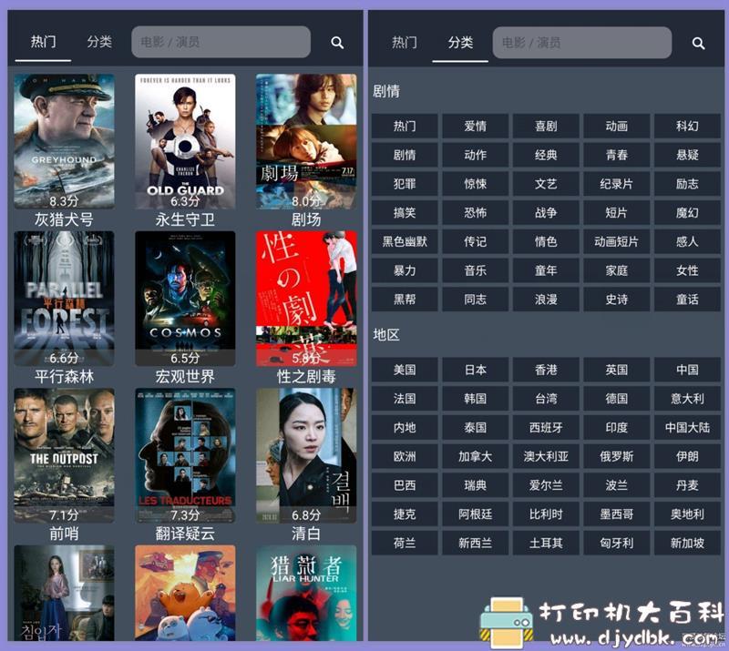The height and width of the screenshot is (651, 729).
Task: Choose the 音乐 genre button
Action: click(x=475, y=270)
